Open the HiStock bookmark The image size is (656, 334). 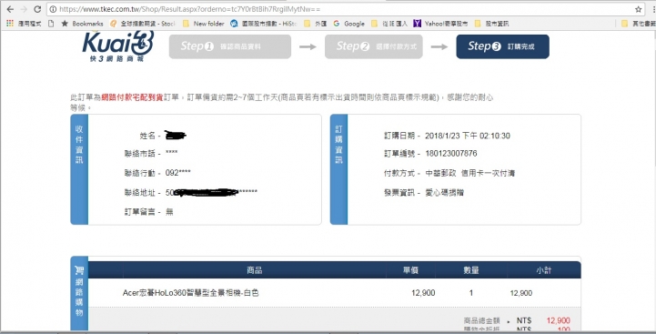(264, 24)
